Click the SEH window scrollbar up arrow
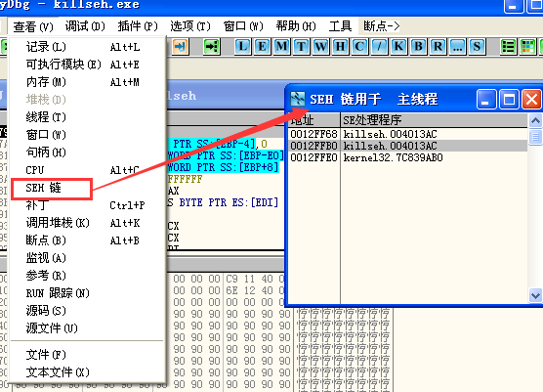Viewport: 543px width, 392px height. point(535,121)
